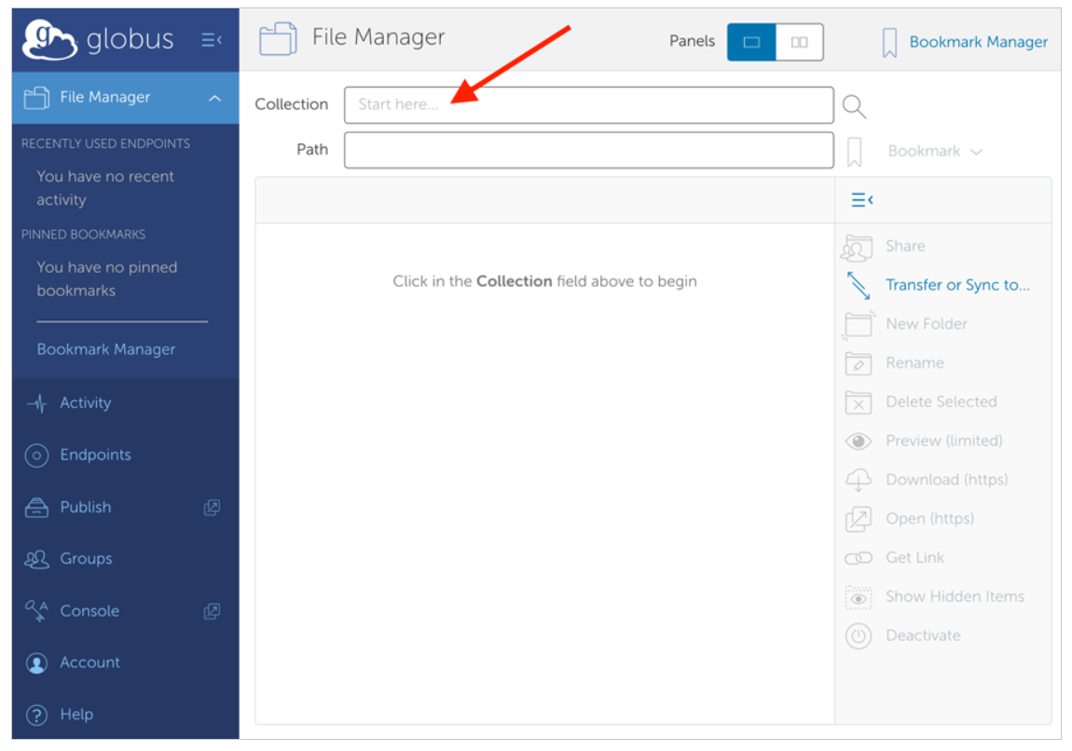The image size is (1072, 751).
Task: Click the Transfer or Sync arrow icon
Action: click(858, 286)
